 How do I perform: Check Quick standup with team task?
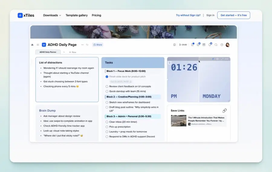pyautogui.click(x=107, y=91)
